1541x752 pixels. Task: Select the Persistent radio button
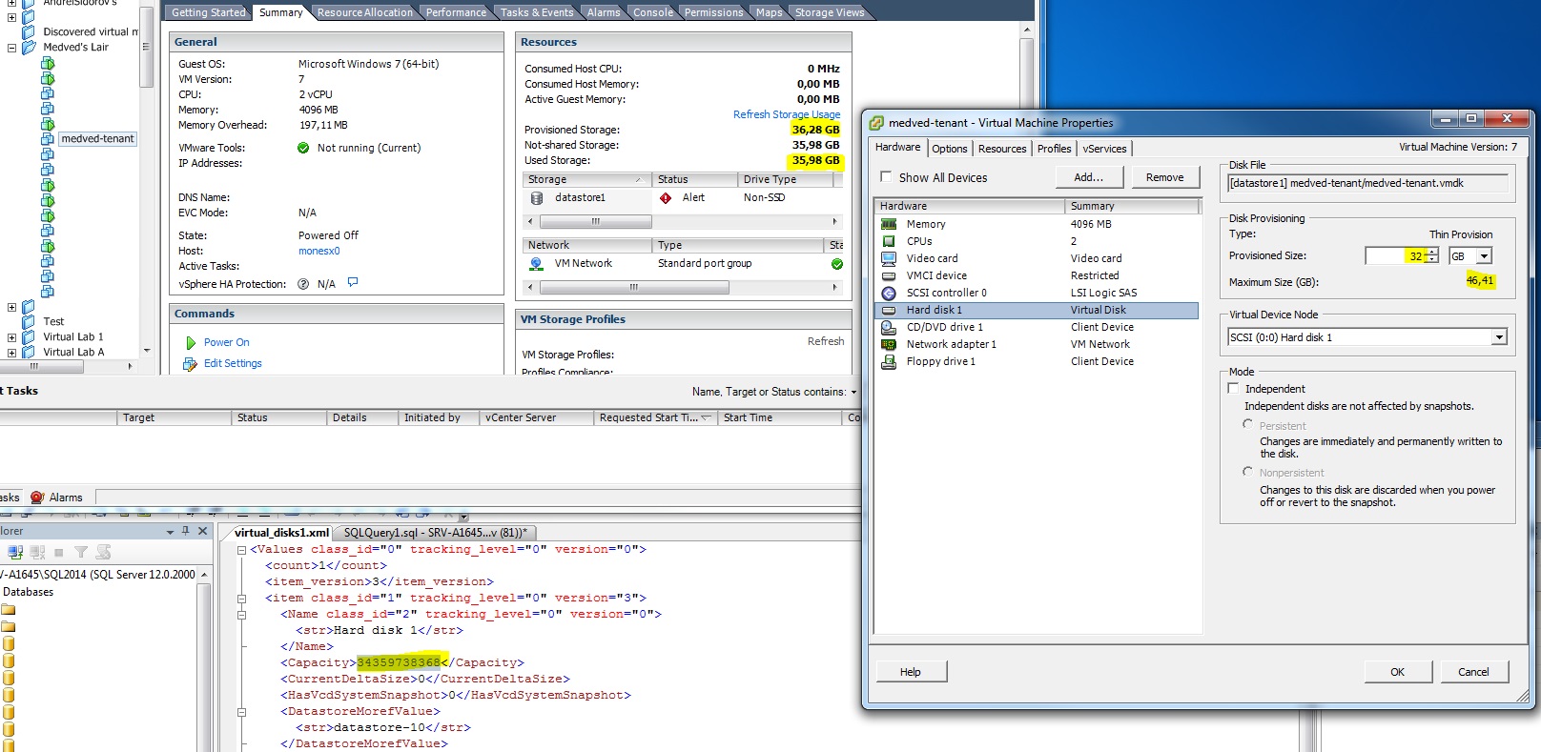1247,424
